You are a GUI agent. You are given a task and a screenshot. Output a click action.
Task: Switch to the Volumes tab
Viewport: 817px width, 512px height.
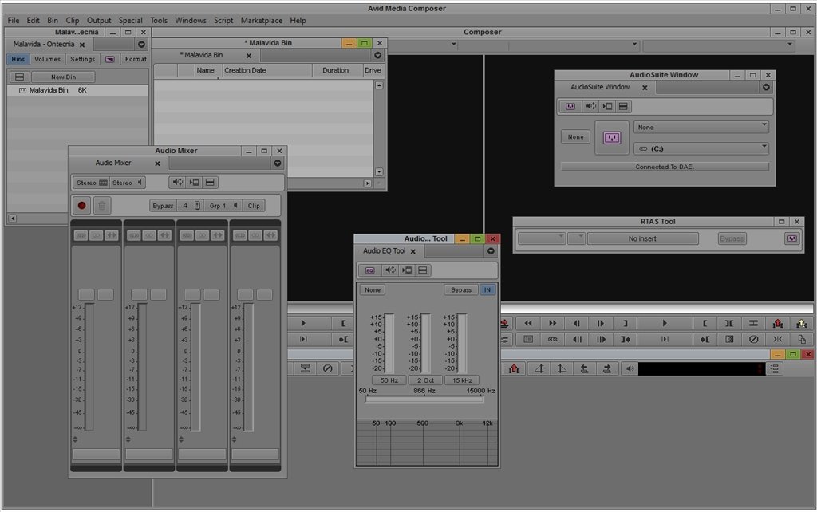click(47, 59)
